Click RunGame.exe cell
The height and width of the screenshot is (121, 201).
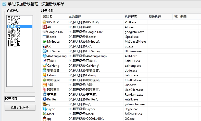coord(134,95)
